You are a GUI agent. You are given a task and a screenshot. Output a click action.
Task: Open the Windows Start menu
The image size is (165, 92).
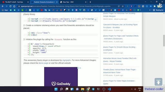pyautogui.click(x=56, y=89)
